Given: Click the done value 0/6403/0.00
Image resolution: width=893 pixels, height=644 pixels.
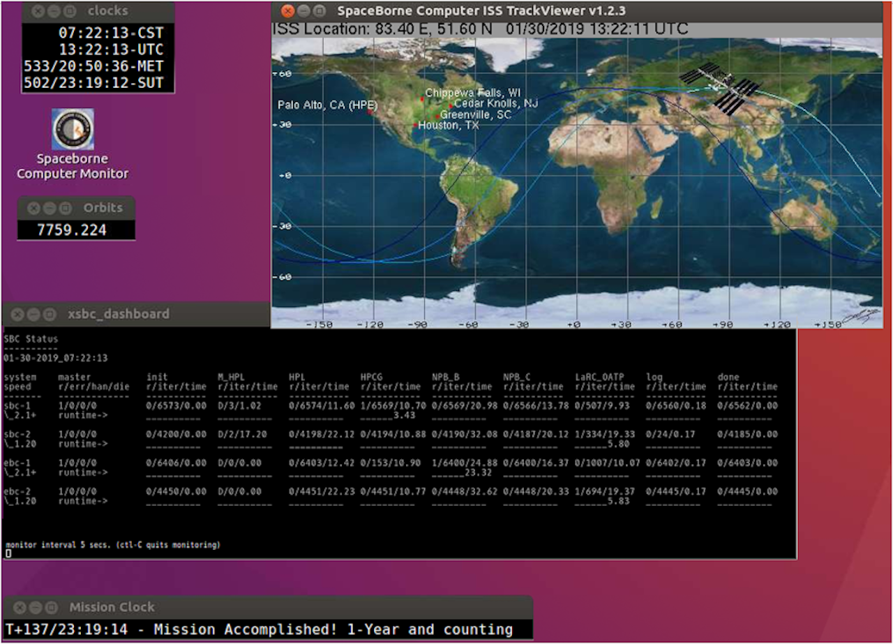Looking at the screenshot, I should [747, 463].
